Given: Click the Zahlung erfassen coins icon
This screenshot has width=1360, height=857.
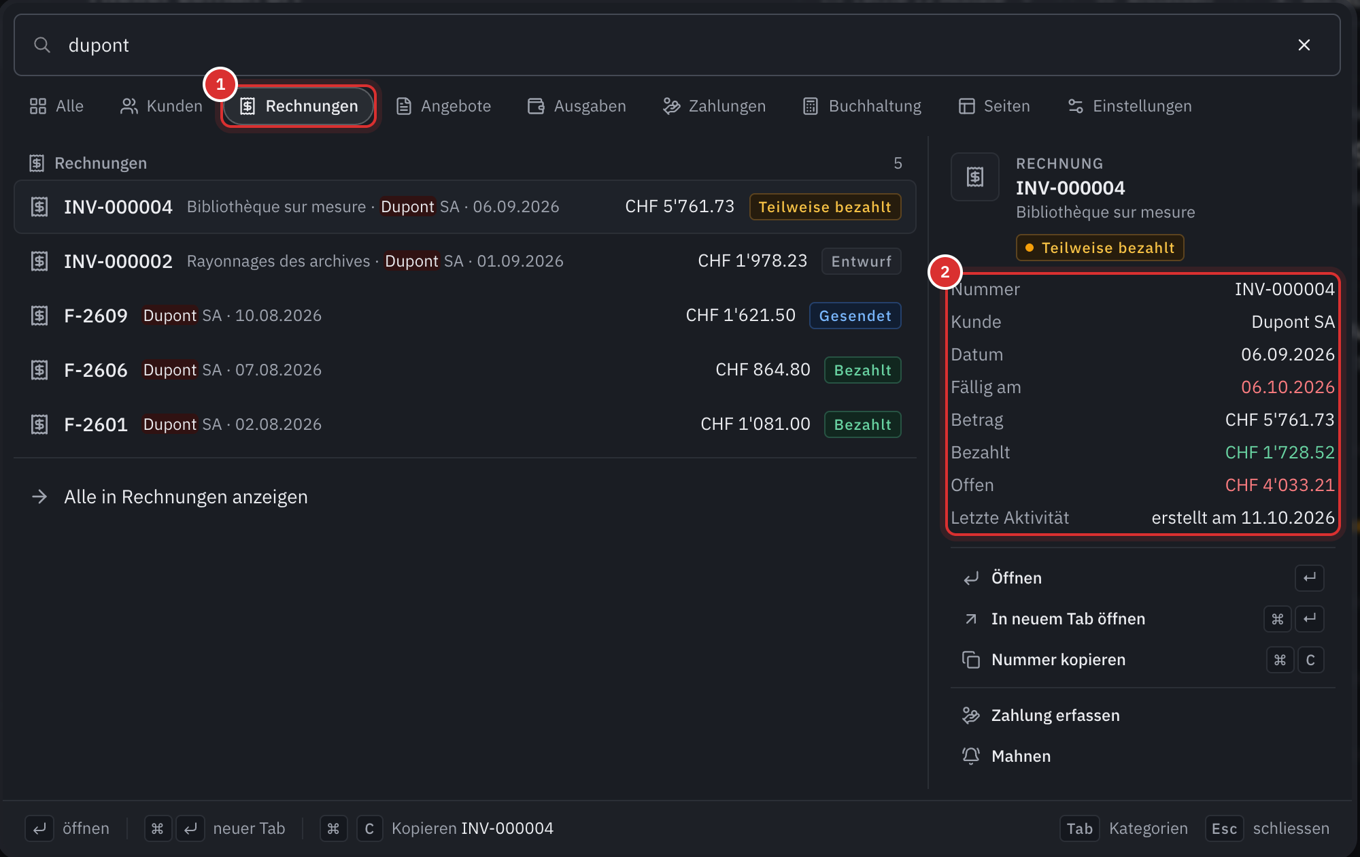Looking at the screenshot, I should 971,716.
